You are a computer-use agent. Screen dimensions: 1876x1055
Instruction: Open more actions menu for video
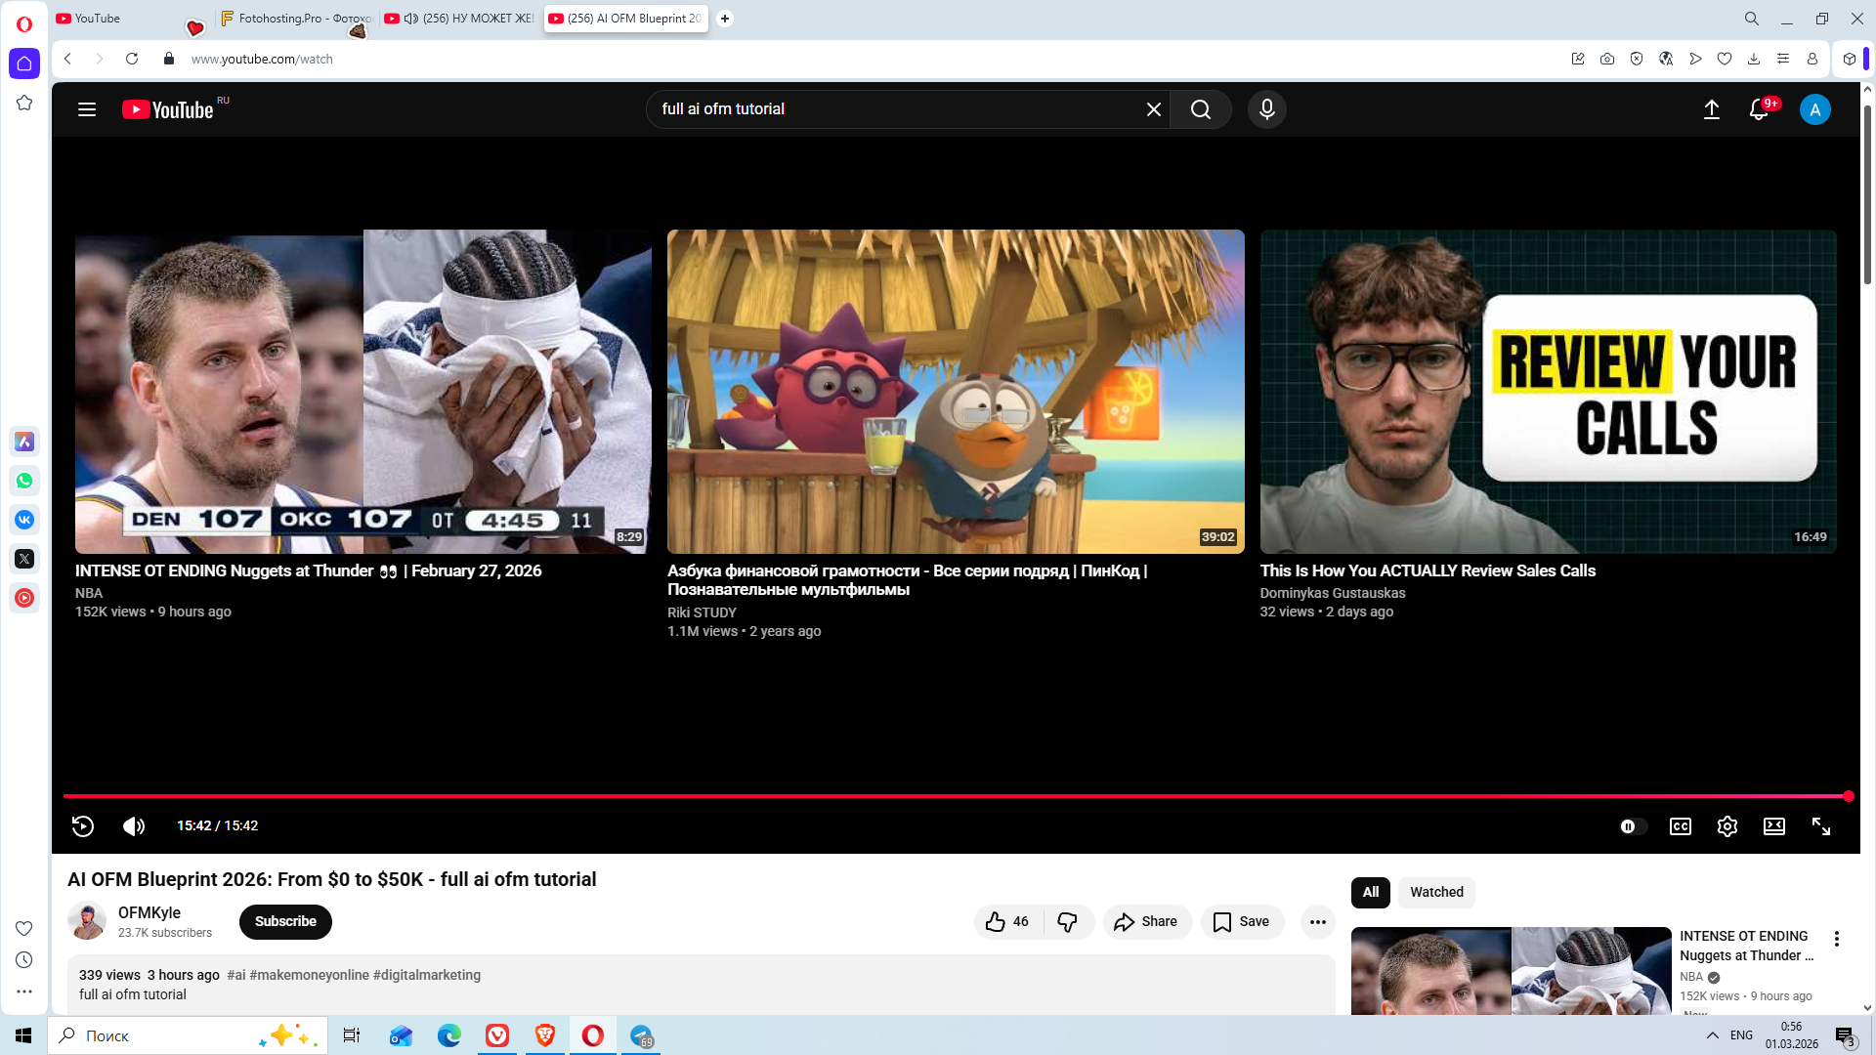(x=1317, y=921)
